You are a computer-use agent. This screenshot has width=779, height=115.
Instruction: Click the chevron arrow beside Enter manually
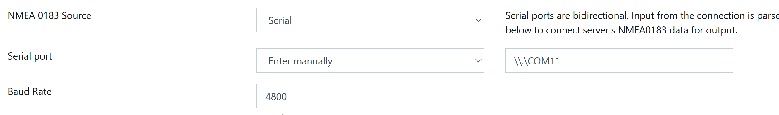tap(478, 61)
